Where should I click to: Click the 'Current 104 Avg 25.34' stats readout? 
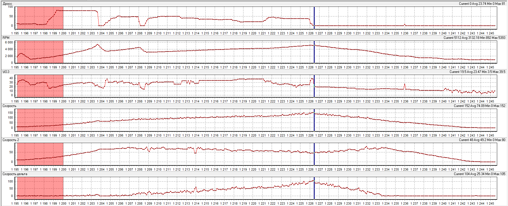tap(480, 174)
